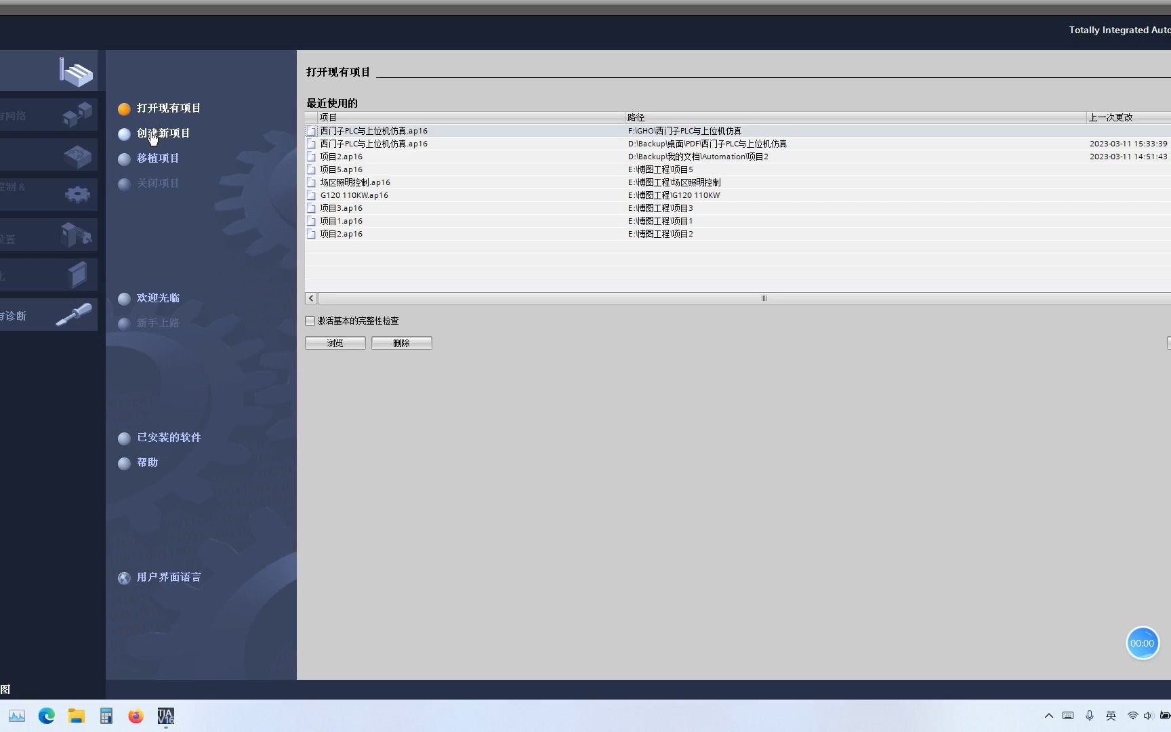The width and height of the screenshot is (1171, 732).
Task: Open the Wi-Fi network tray icon
Action: pyautogui.click(x=1132, y=716)
